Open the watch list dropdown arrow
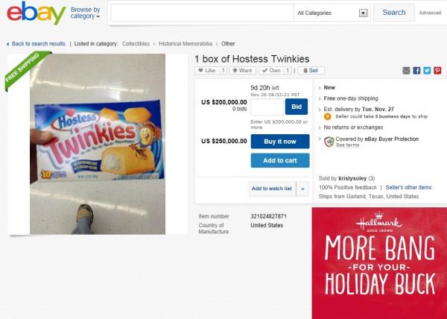447x319 pixels. (x=302, y=189)
